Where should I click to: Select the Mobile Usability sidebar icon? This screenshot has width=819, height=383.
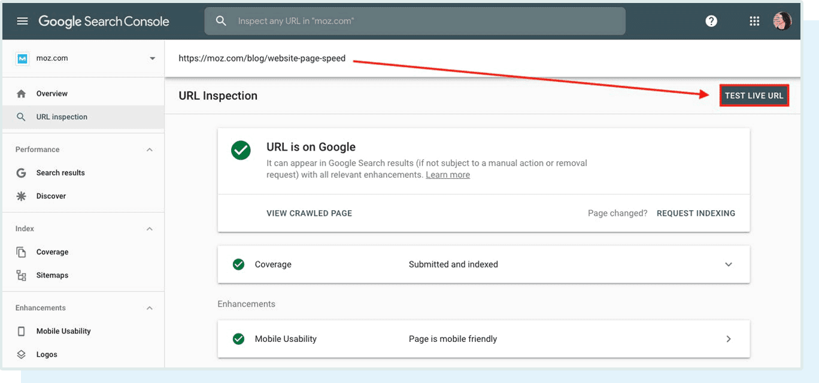tap(22, 330)
